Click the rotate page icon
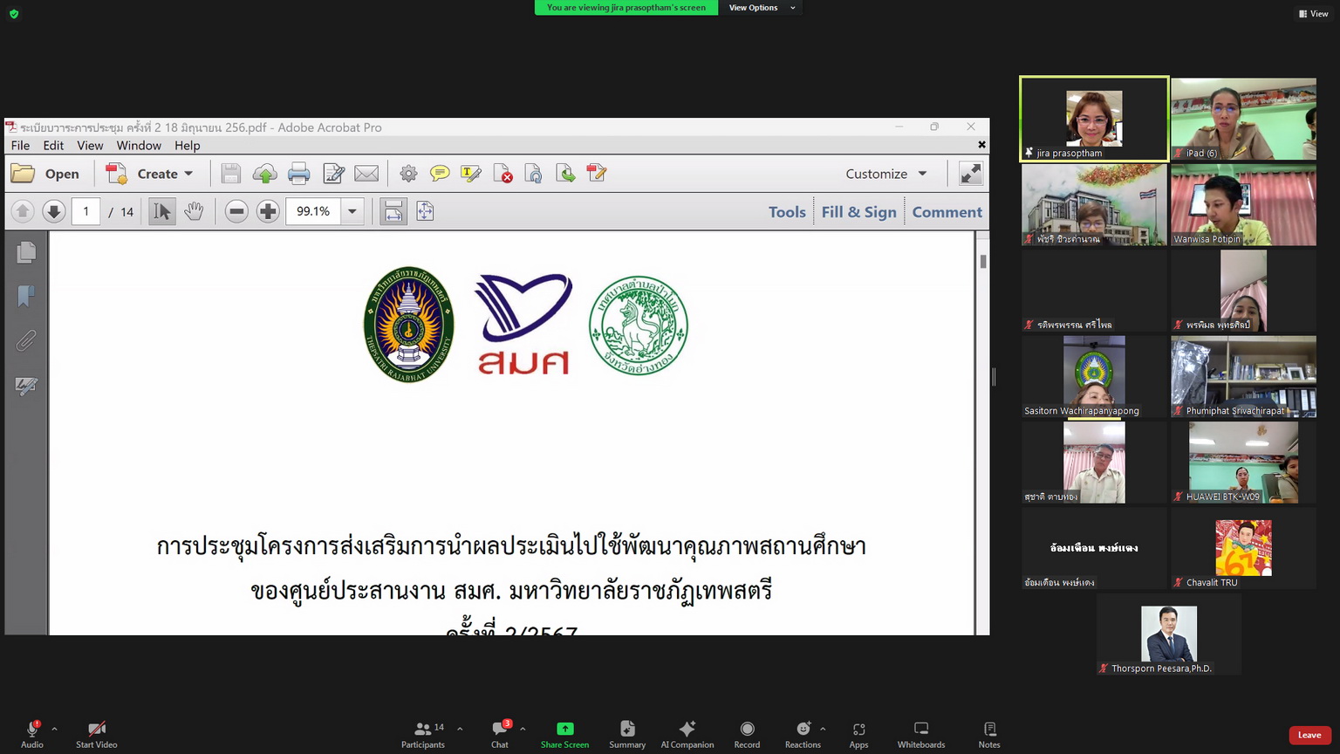1340x754 pixels. [x=533, y=174]
